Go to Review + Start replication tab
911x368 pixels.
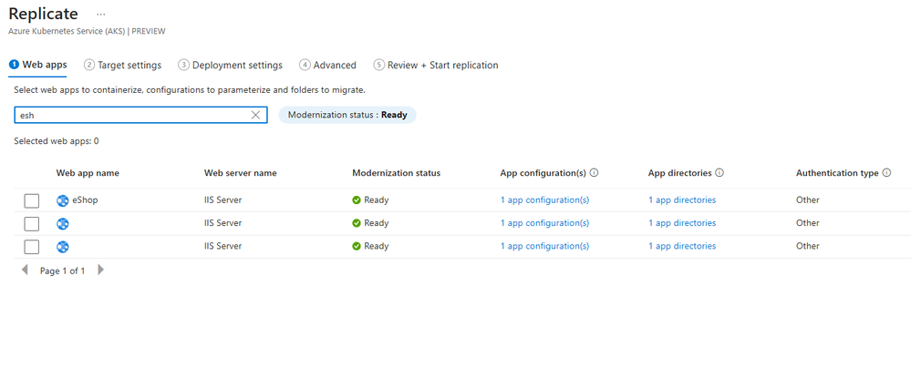click(x=436, y=65)
